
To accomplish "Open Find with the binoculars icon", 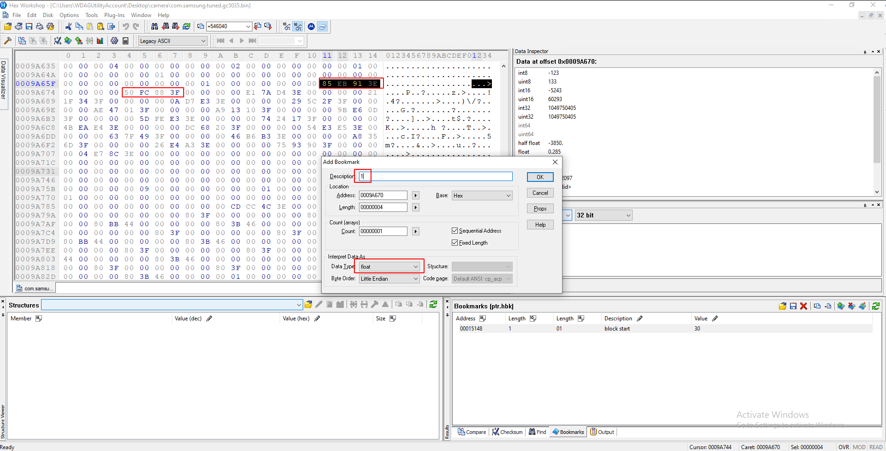I will 155,27.
